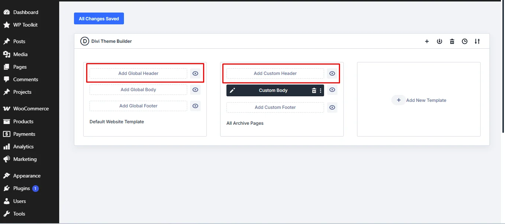Click Add Global Header
This screenshot has height=224, width=505.
[138, 73]
